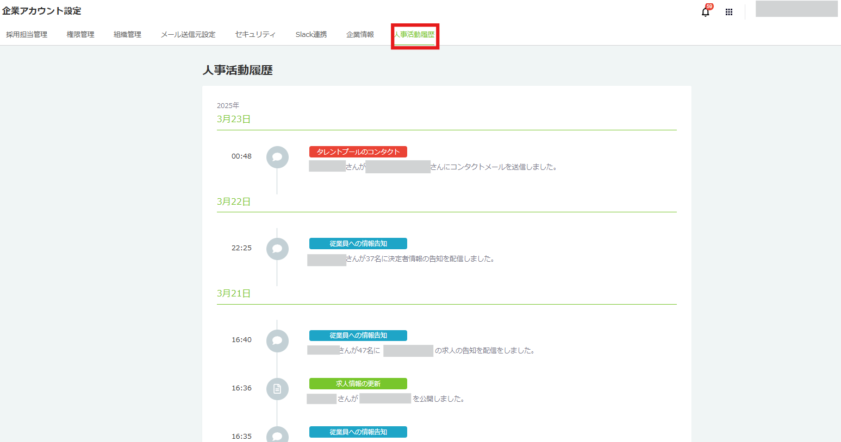The image size is (841, 442).
Task: Open the notification bell icon
Action: coord(705,12)
